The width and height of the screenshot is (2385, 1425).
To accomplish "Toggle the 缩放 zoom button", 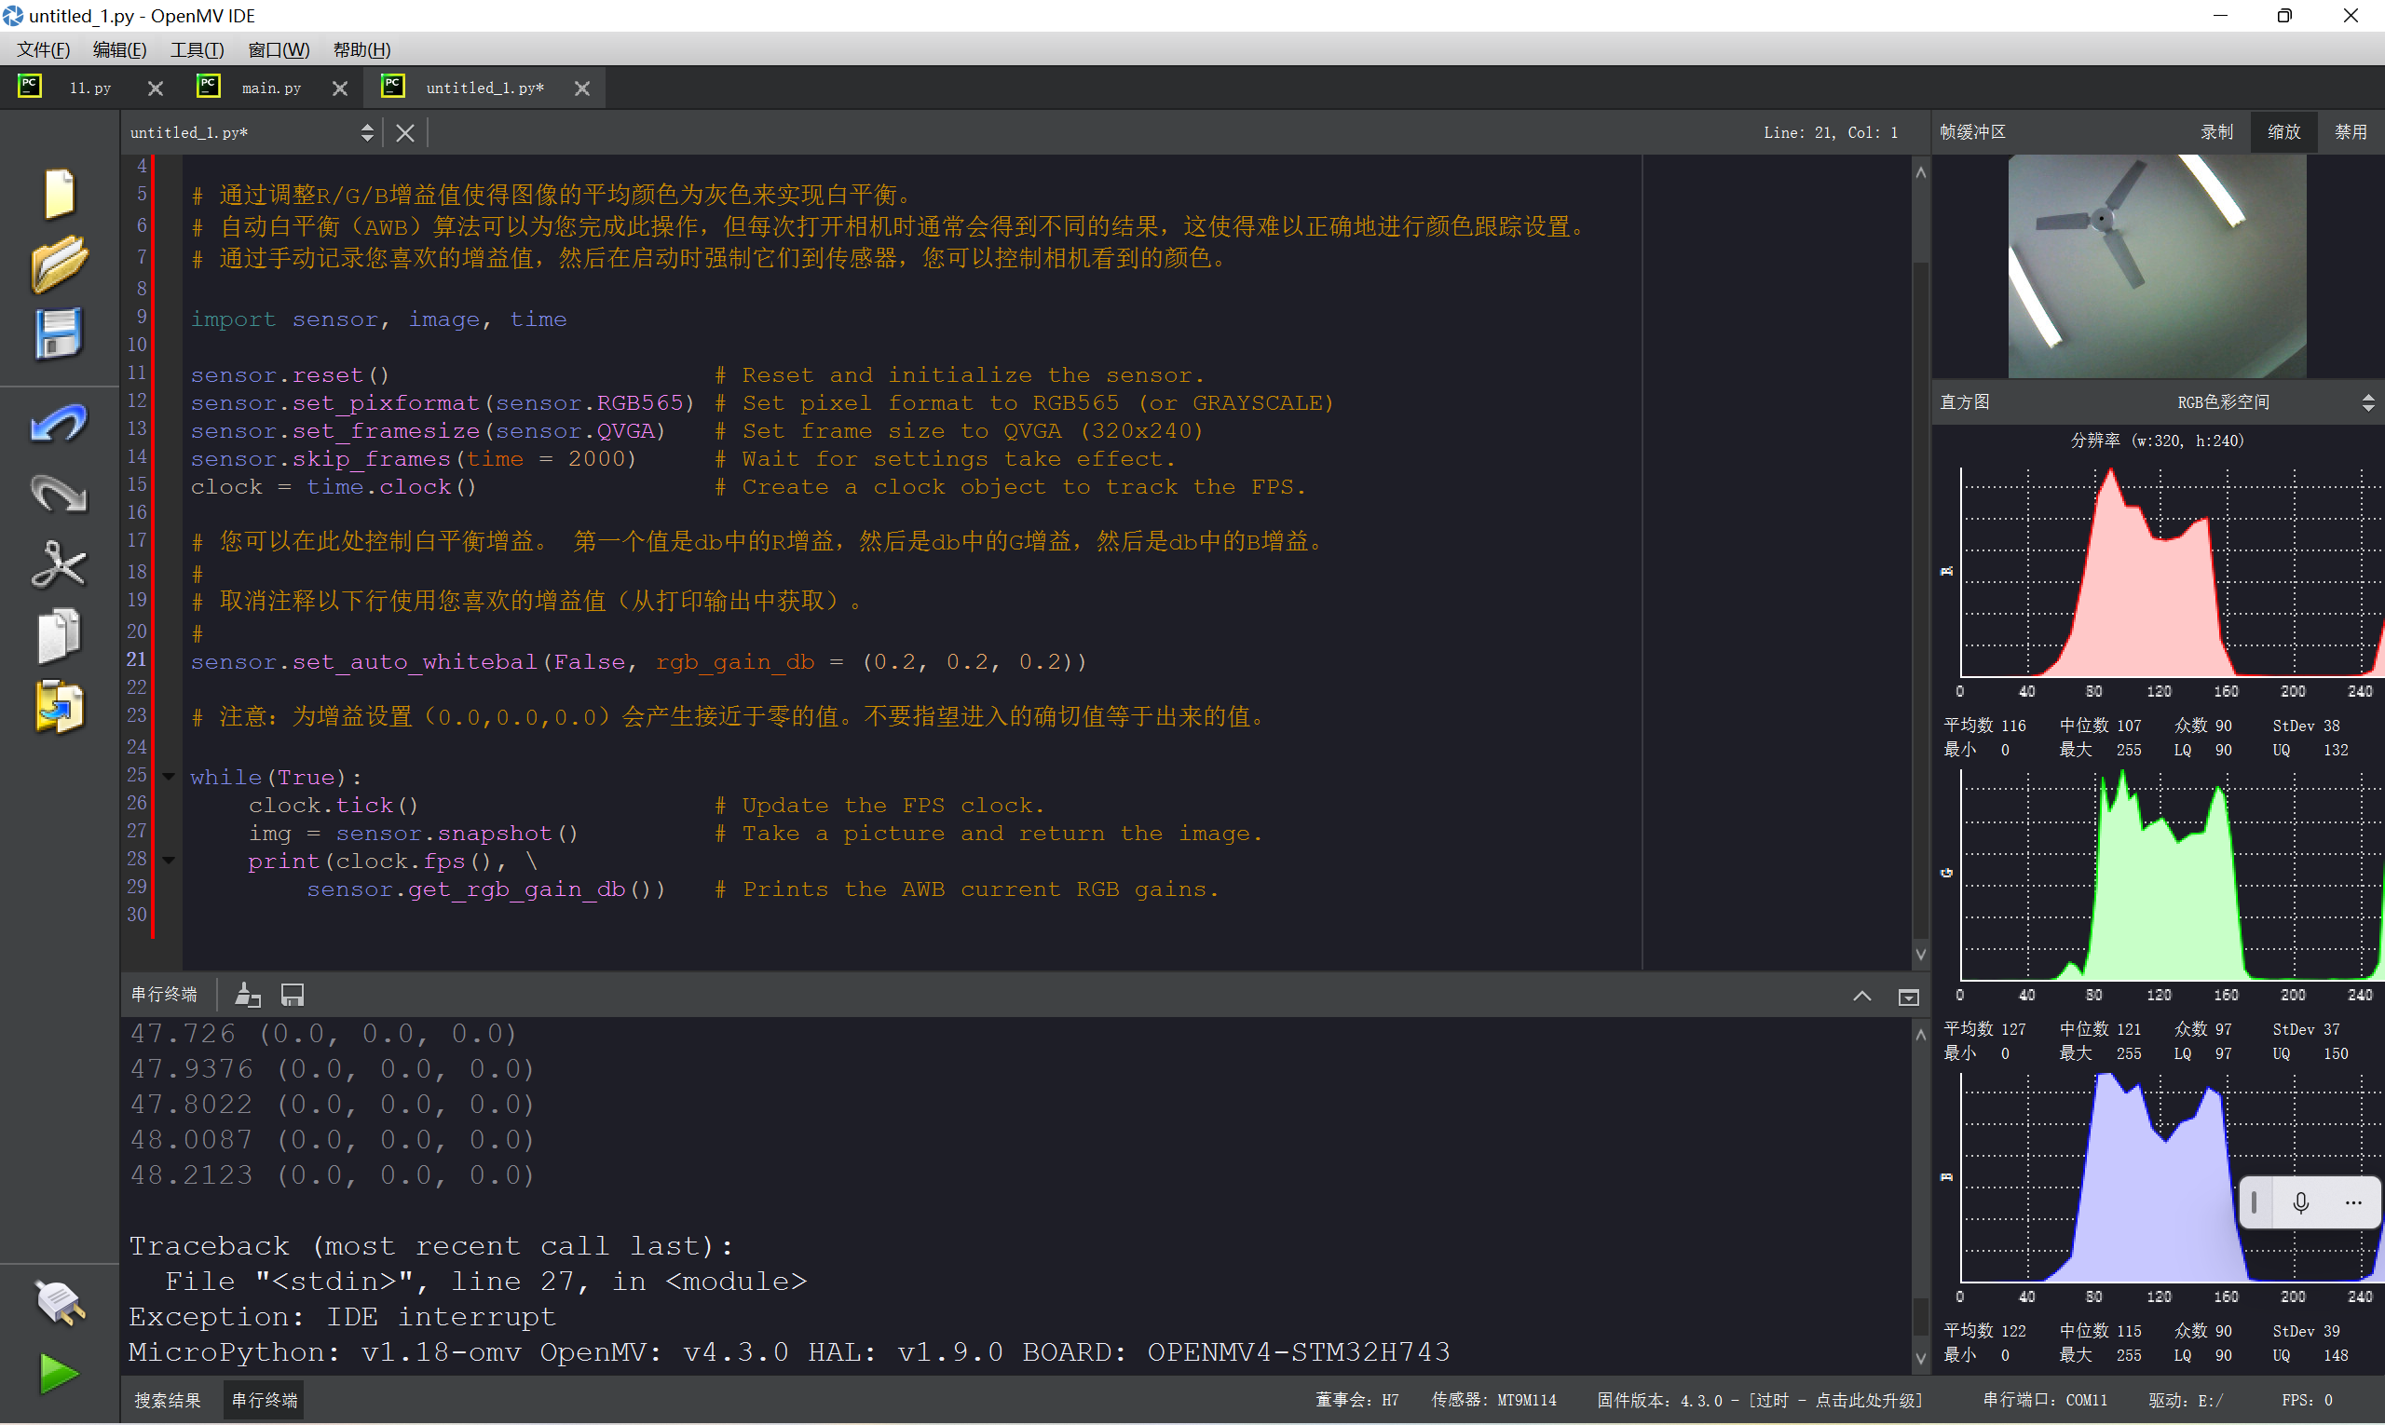I will click(x=2283, y=132).
